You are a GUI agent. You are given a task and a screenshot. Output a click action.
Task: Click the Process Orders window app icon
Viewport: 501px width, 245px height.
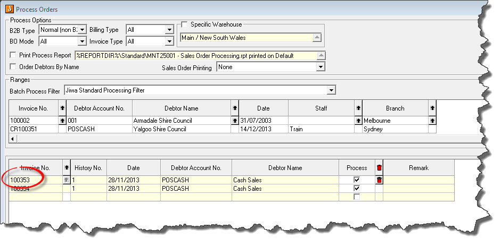point(10,9)
